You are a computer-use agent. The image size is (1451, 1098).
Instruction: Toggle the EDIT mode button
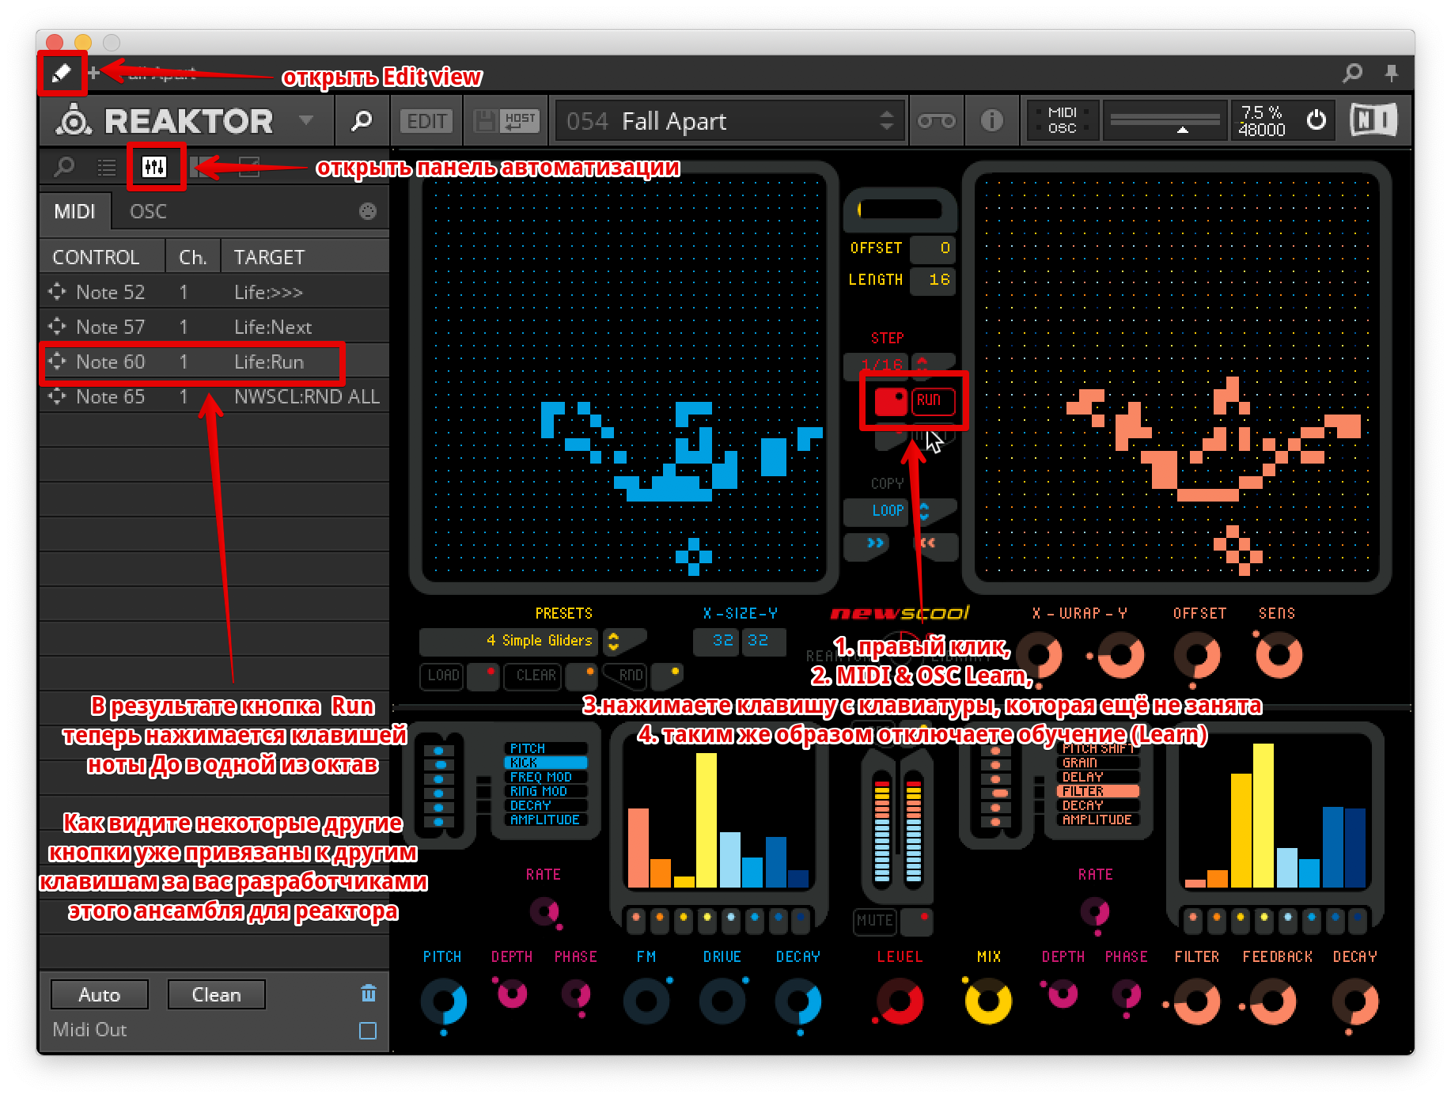coord(426,121)
